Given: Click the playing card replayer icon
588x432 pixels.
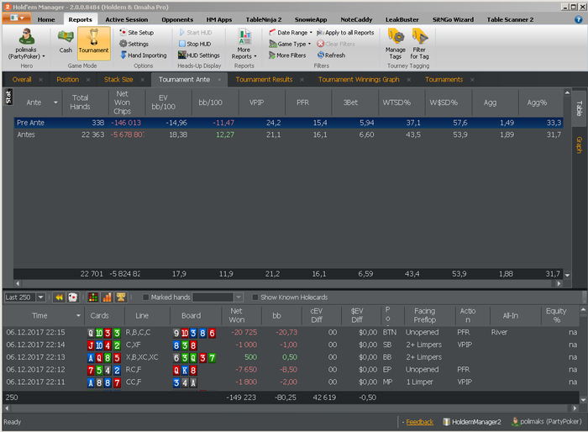Looking at the screenshot, I should coord(72,298).
